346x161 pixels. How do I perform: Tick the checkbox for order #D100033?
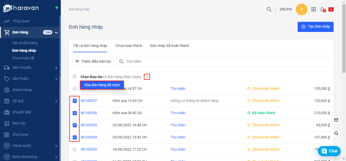pos(75,150)
